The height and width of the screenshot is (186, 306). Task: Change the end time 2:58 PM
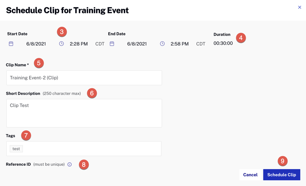pos(180,44)
